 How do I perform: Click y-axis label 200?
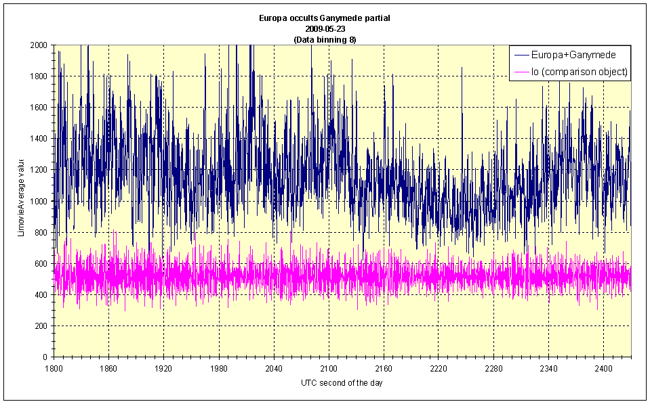click(x=41, y=326)
